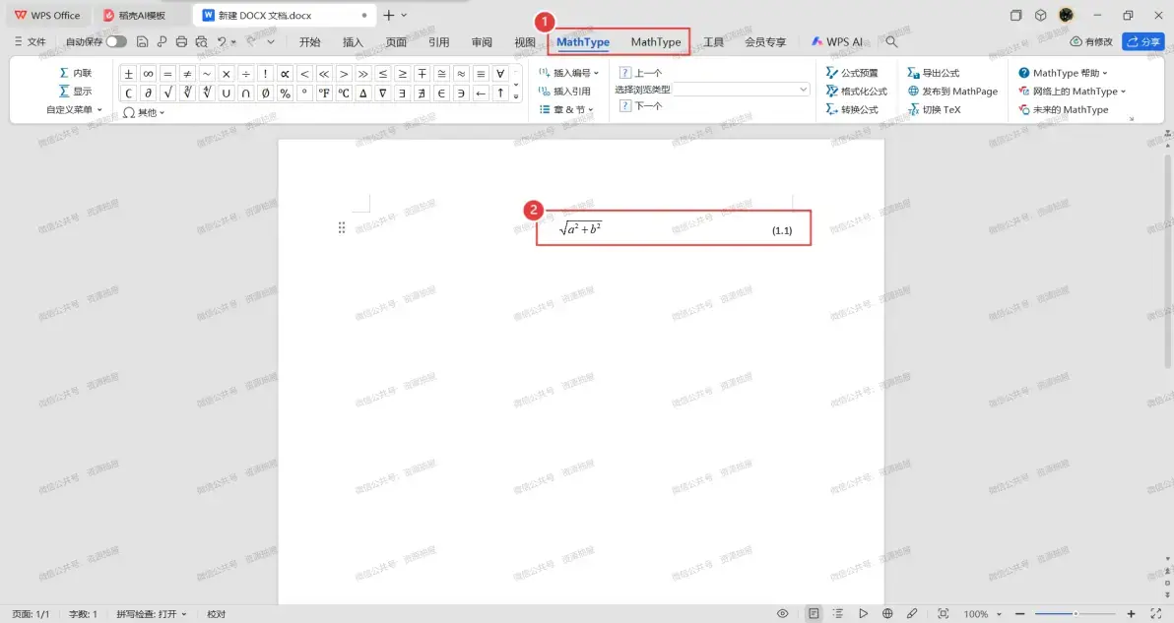Image resolution: width=1174 pixels, height=623 pixels.
Task: Insert the left arrow ← symbol
Action: coord(481,93)
